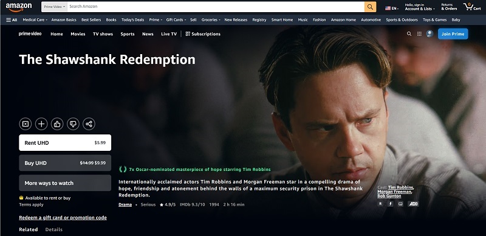Open the shopping Cart

pyautogui.click(x=472, y=7)
